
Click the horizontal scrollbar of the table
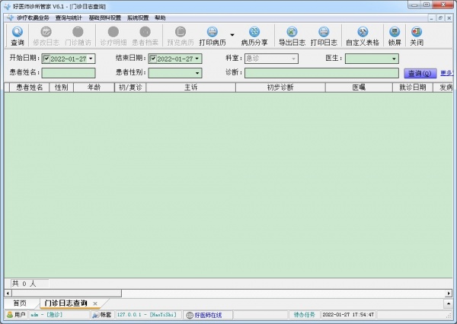(228, 292)
